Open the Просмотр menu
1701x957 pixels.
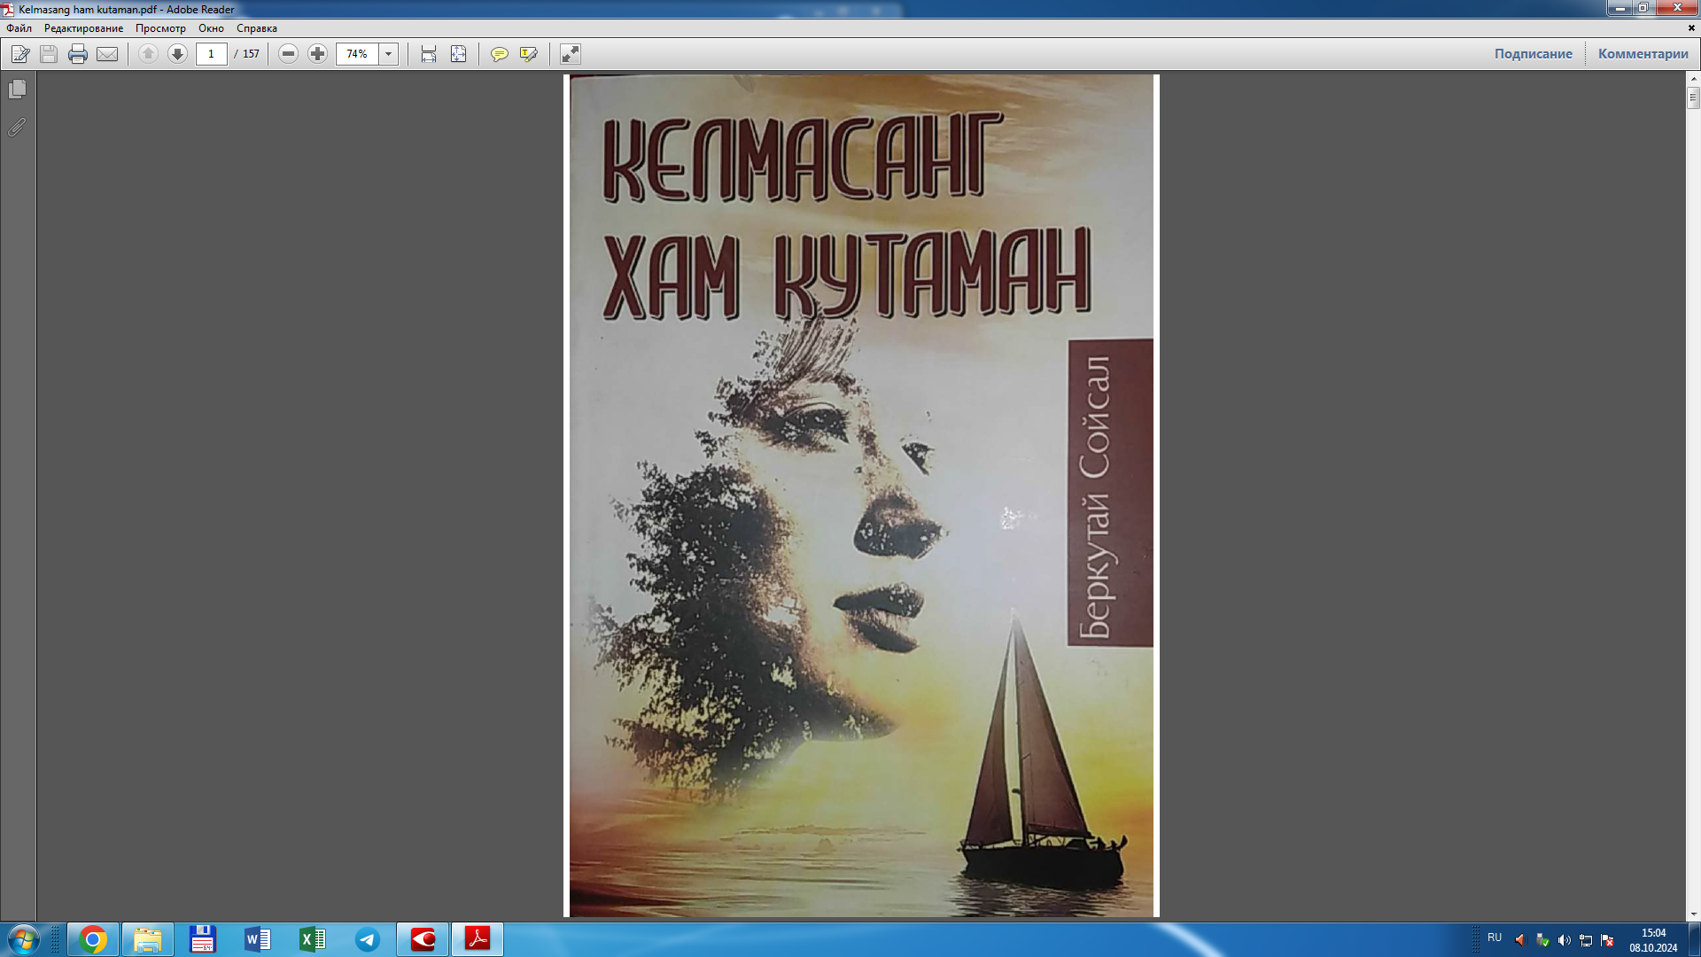click(160, 28)
